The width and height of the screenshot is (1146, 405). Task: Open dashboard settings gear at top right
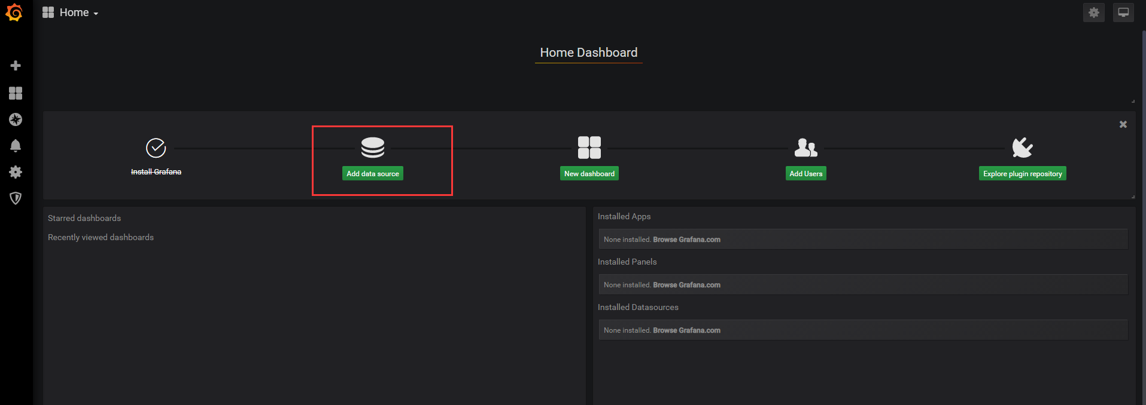1094,13
